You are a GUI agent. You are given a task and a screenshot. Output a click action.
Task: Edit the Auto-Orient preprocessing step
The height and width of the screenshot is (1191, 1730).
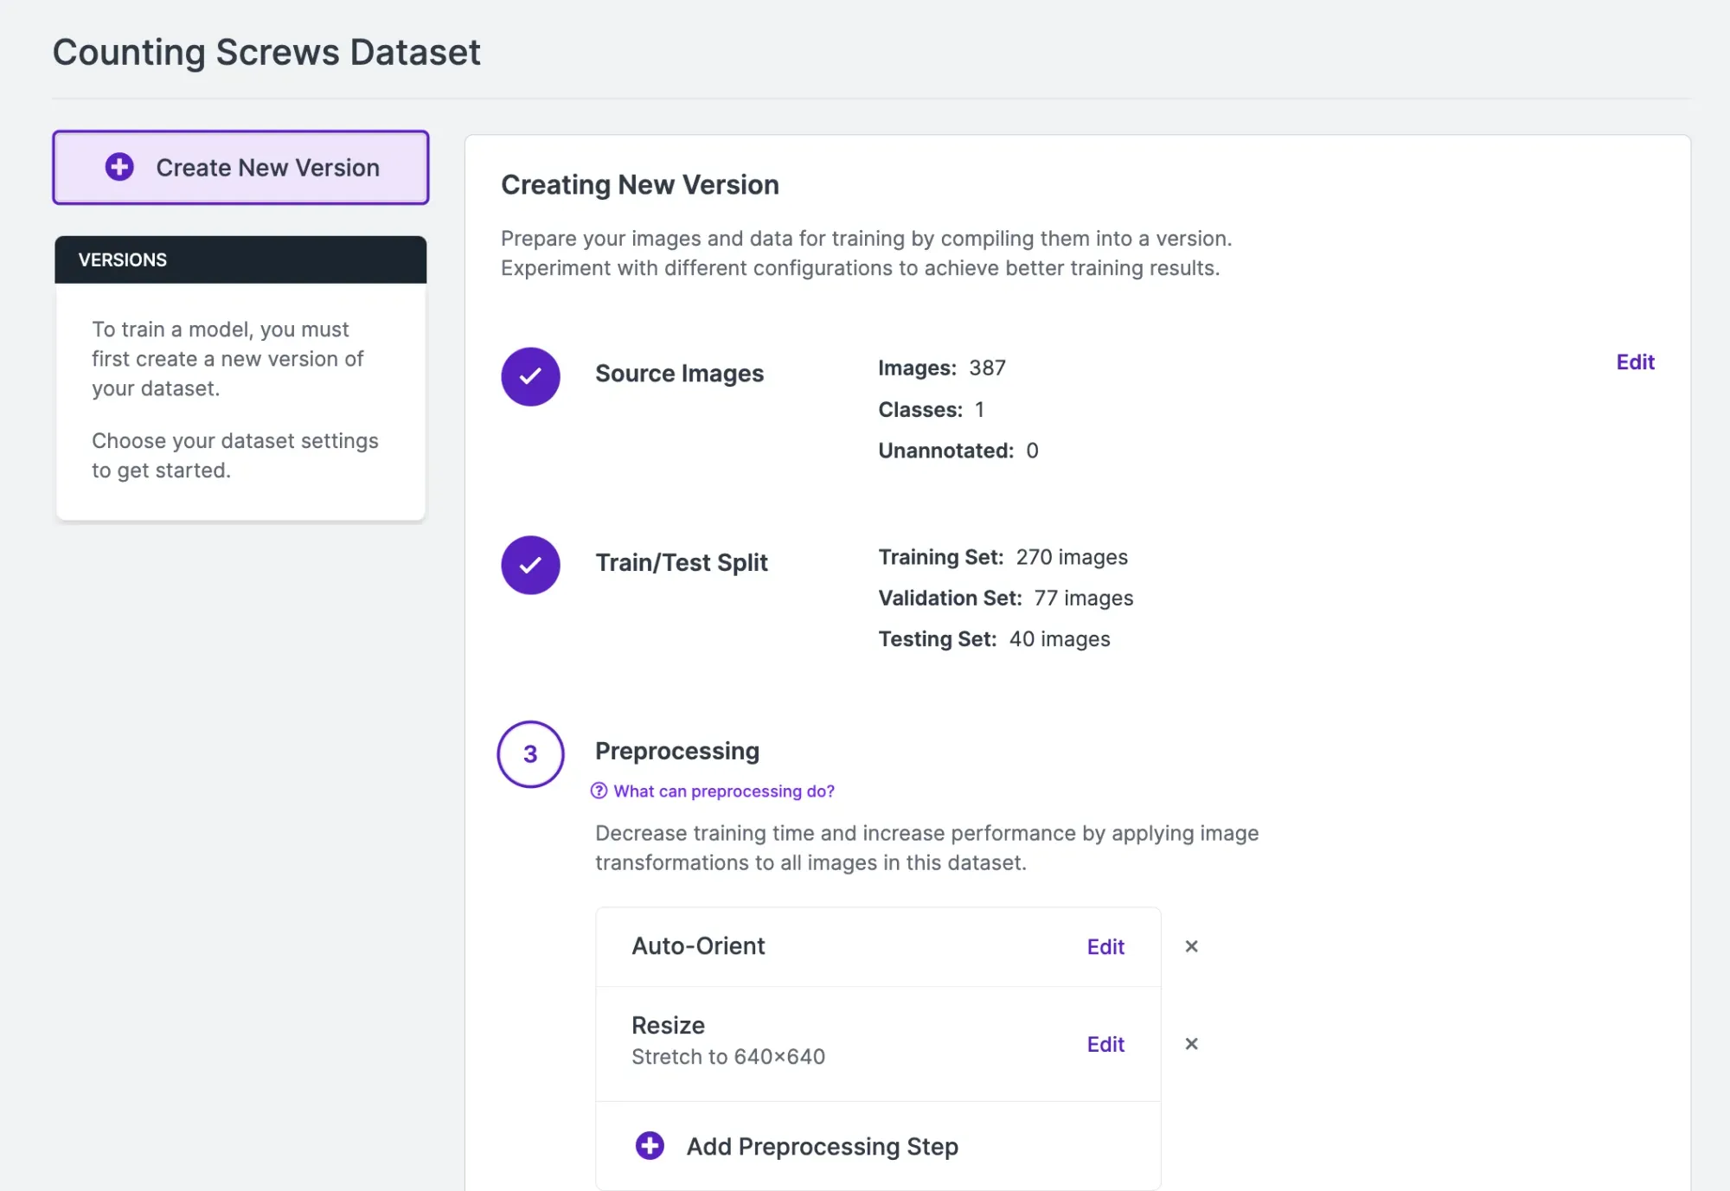pos(1105,946)
